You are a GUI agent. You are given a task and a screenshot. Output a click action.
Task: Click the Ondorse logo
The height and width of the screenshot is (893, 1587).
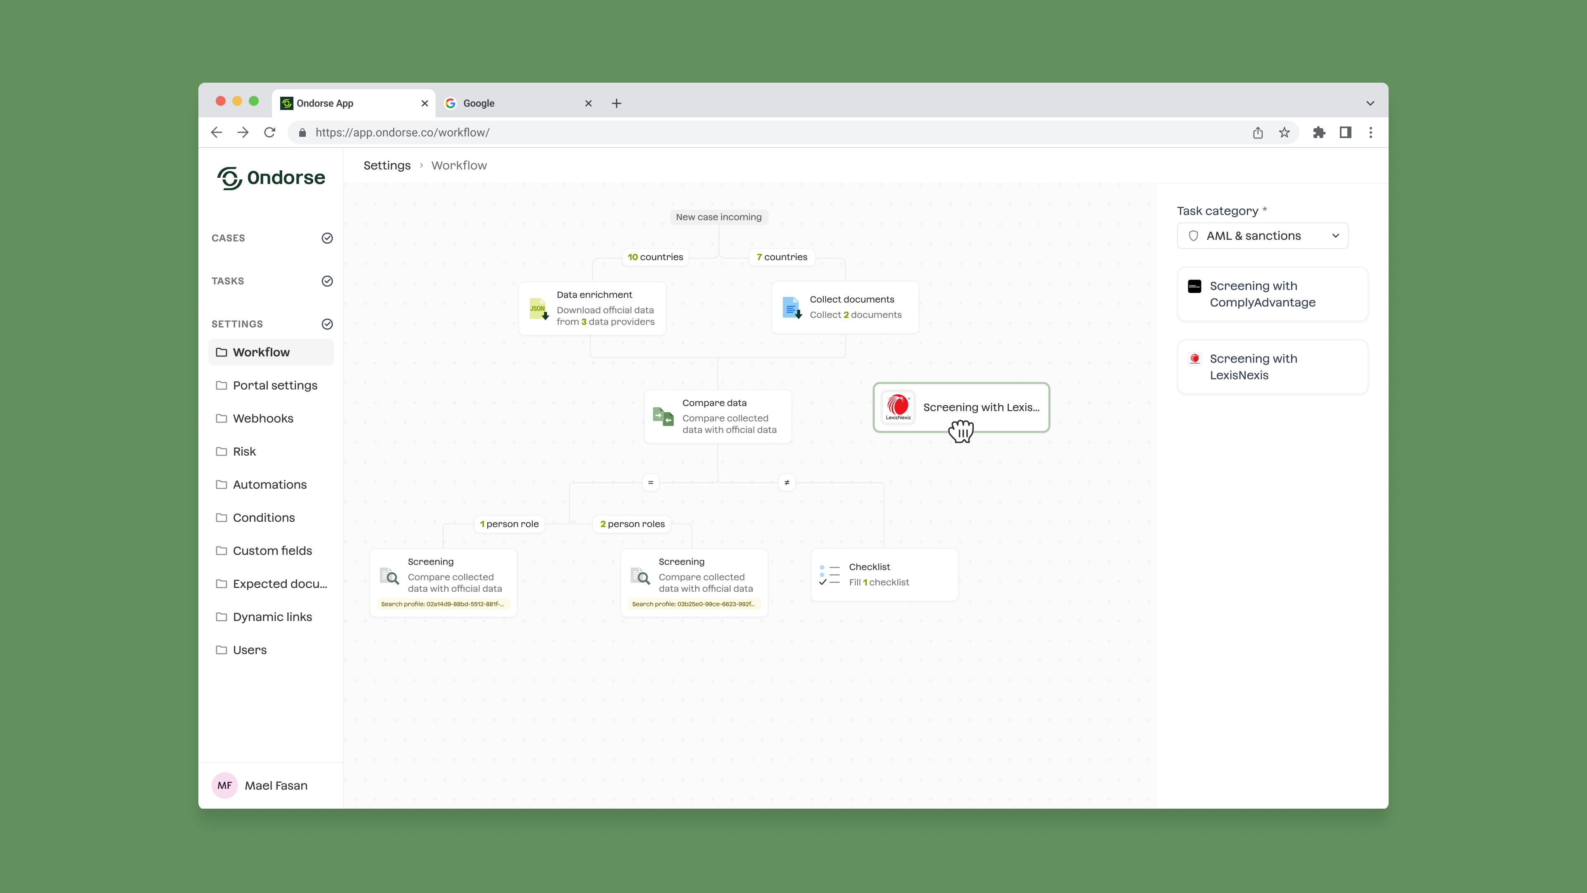click(x=271, y=178)
